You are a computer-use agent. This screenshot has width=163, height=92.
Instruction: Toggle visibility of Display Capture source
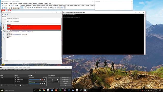click(x=16, y=79)
